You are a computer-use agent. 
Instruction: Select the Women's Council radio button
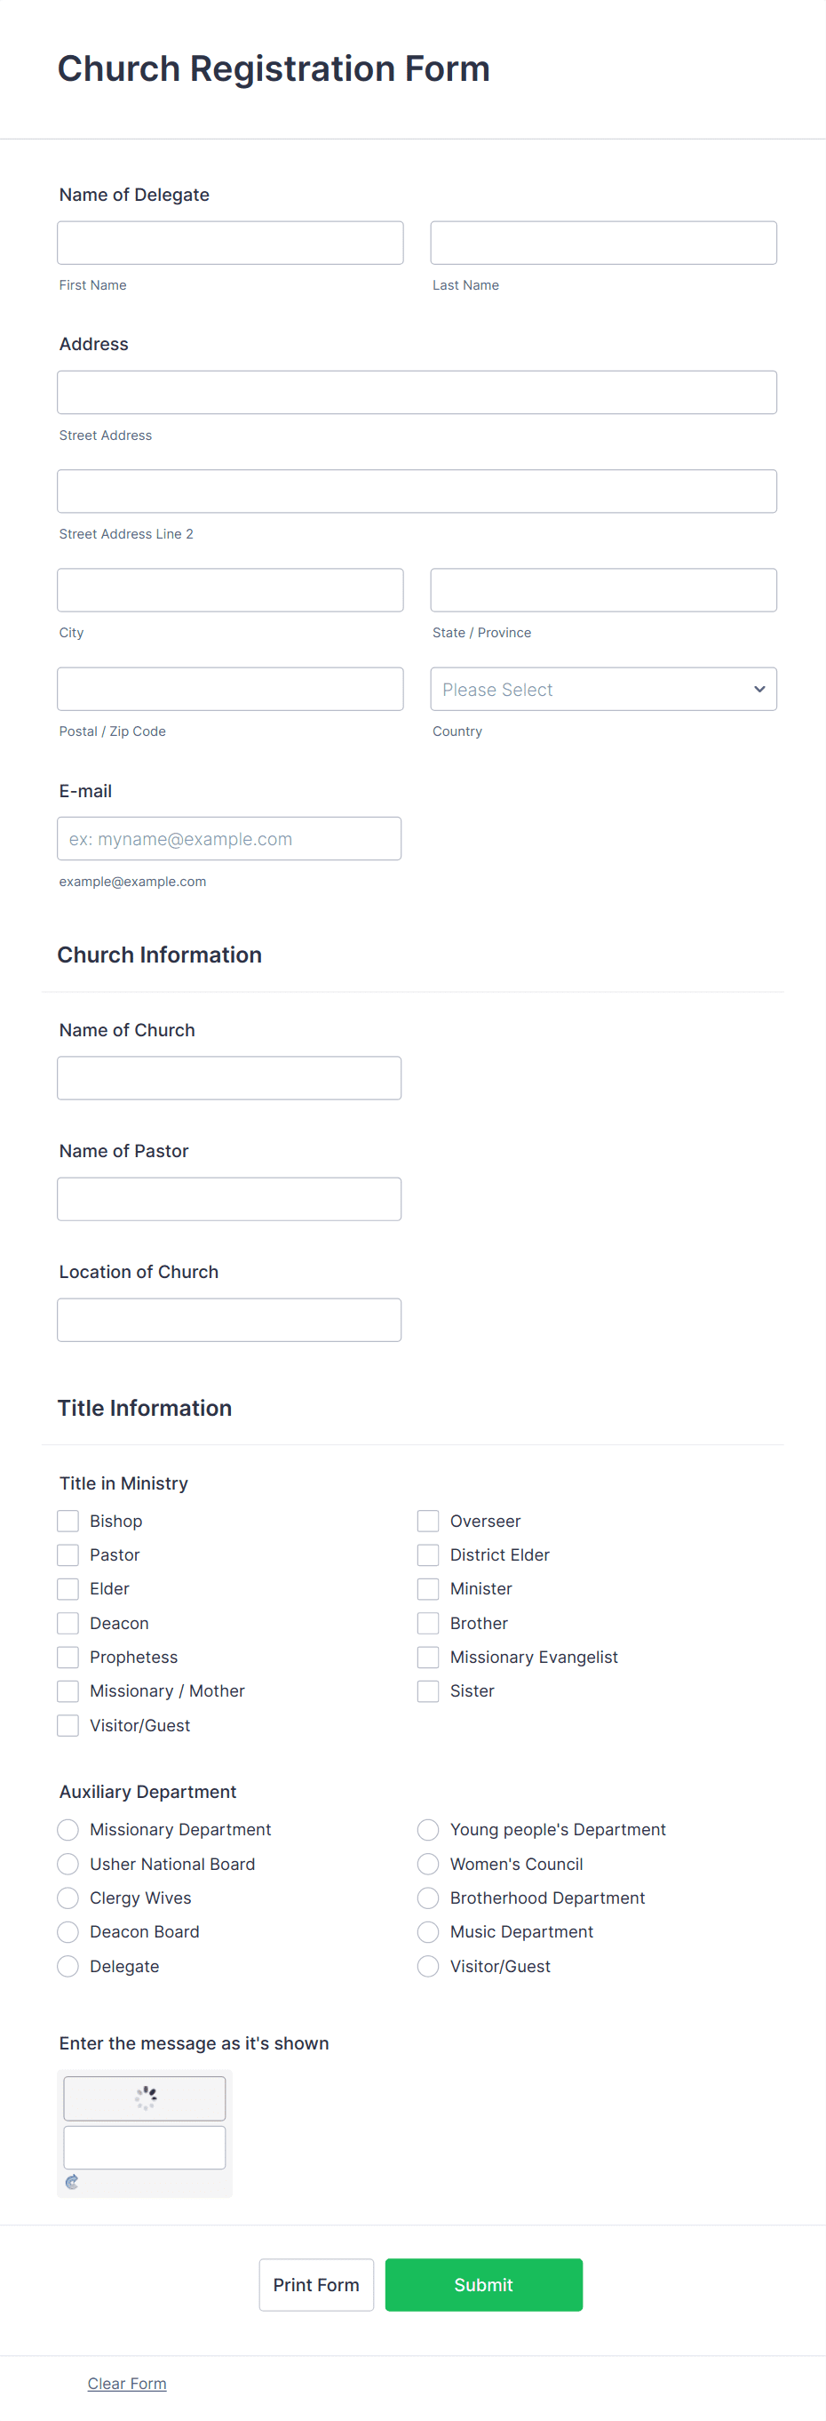427,1863
